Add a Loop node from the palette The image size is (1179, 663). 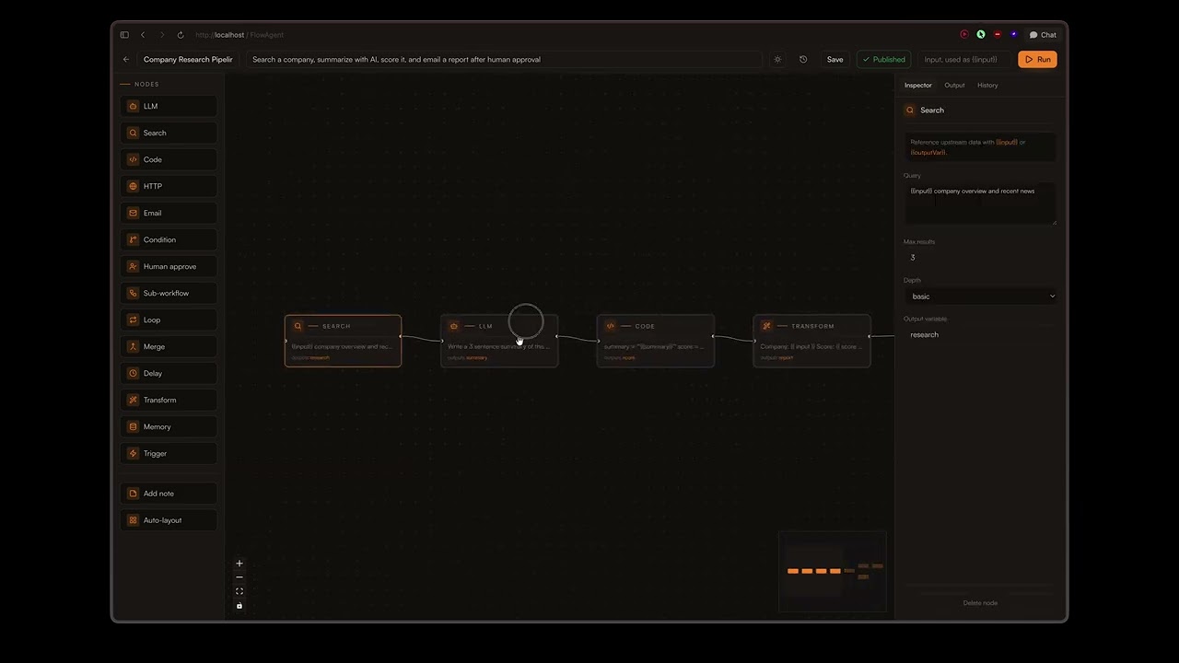[169, 320]
